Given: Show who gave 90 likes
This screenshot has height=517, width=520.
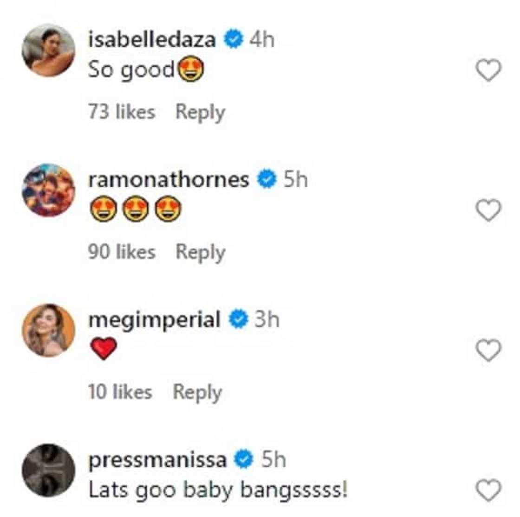Looking at the screenshot, I should click(x=122, y=252).
